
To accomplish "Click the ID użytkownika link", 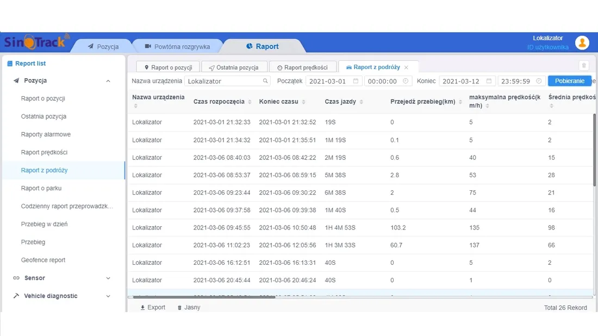I will [547, 47].
